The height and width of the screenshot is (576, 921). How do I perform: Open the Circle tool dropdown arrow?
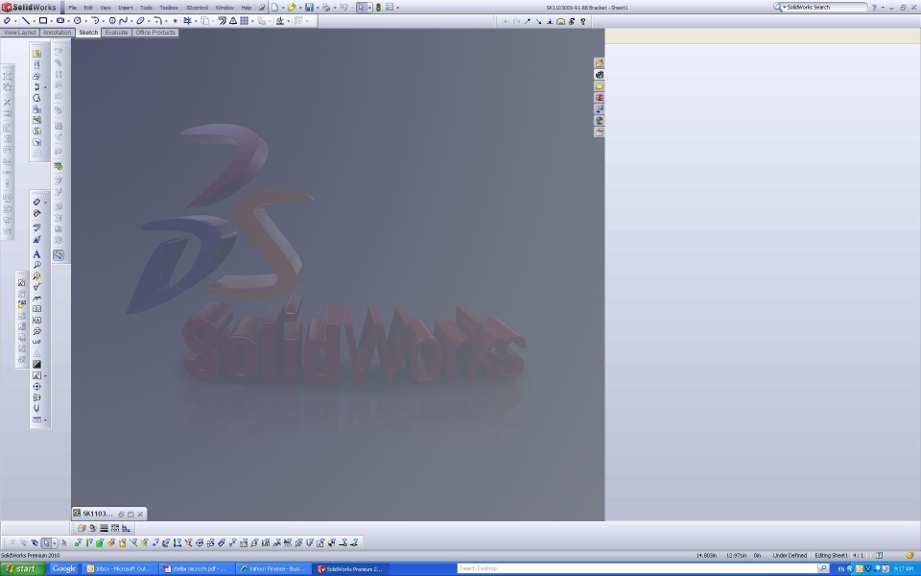[x=85, y=21]
